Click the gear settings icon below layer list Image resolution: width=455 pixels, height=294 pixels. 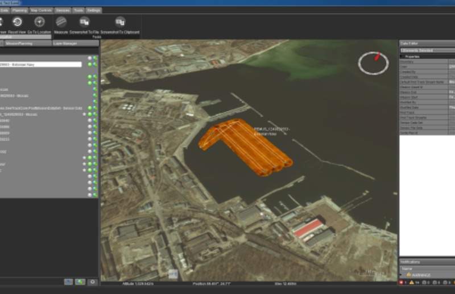pos(93,282)
